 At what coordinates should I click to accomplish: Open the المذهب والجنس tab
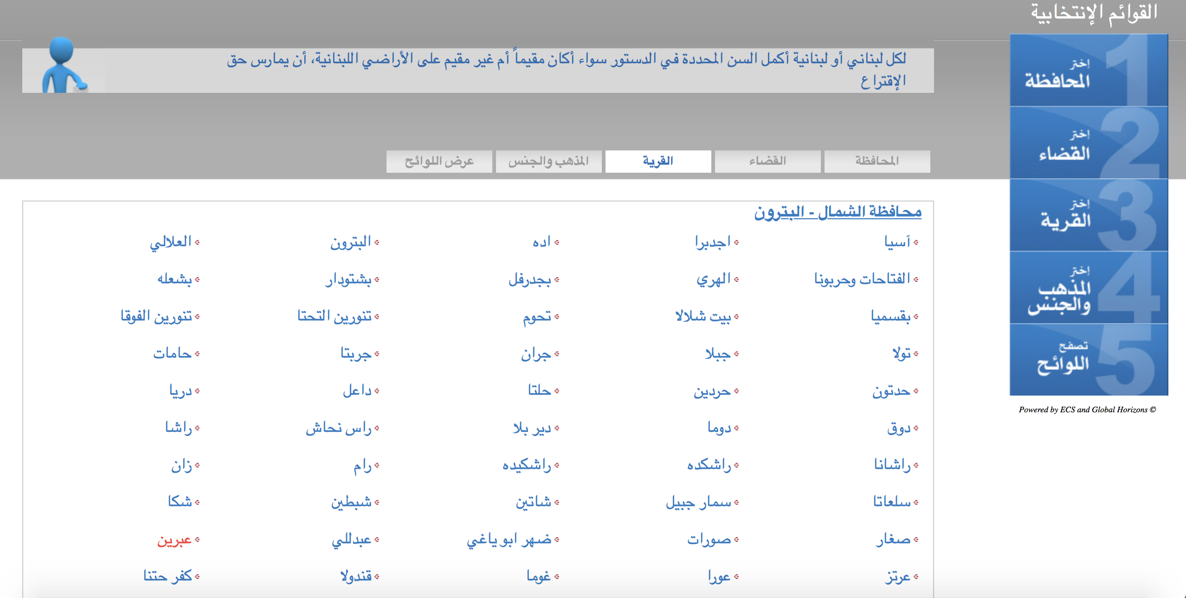pos(548,161)
